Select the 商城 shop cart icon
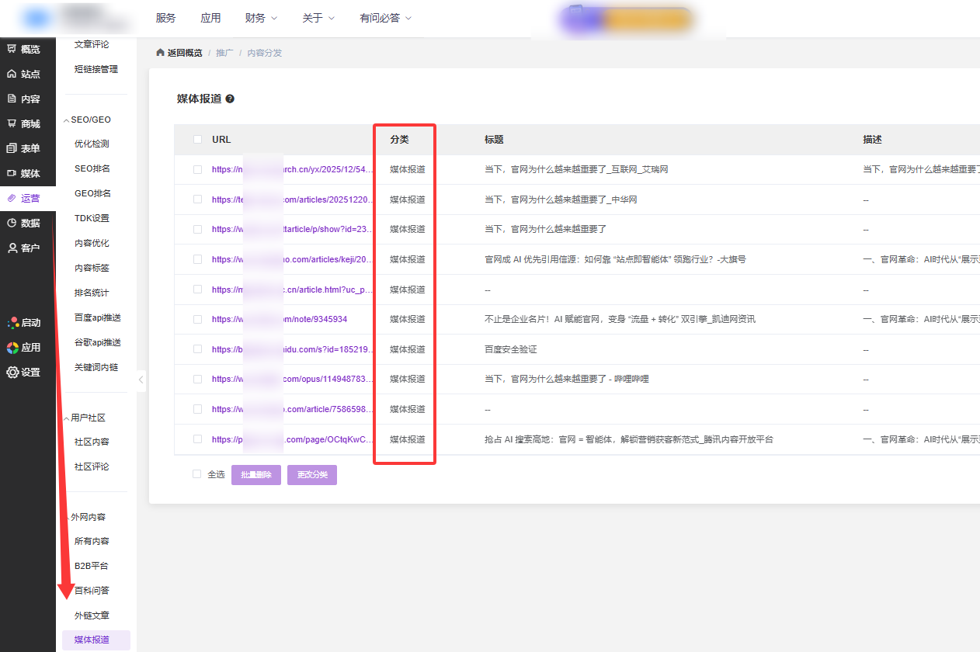The width and height of the screenshot is (980, 652). coord(12,123)
